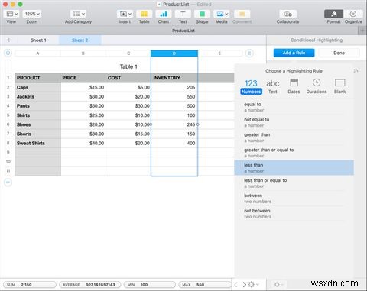
Task: Select the Blank rule category
Action: [339, 86]
